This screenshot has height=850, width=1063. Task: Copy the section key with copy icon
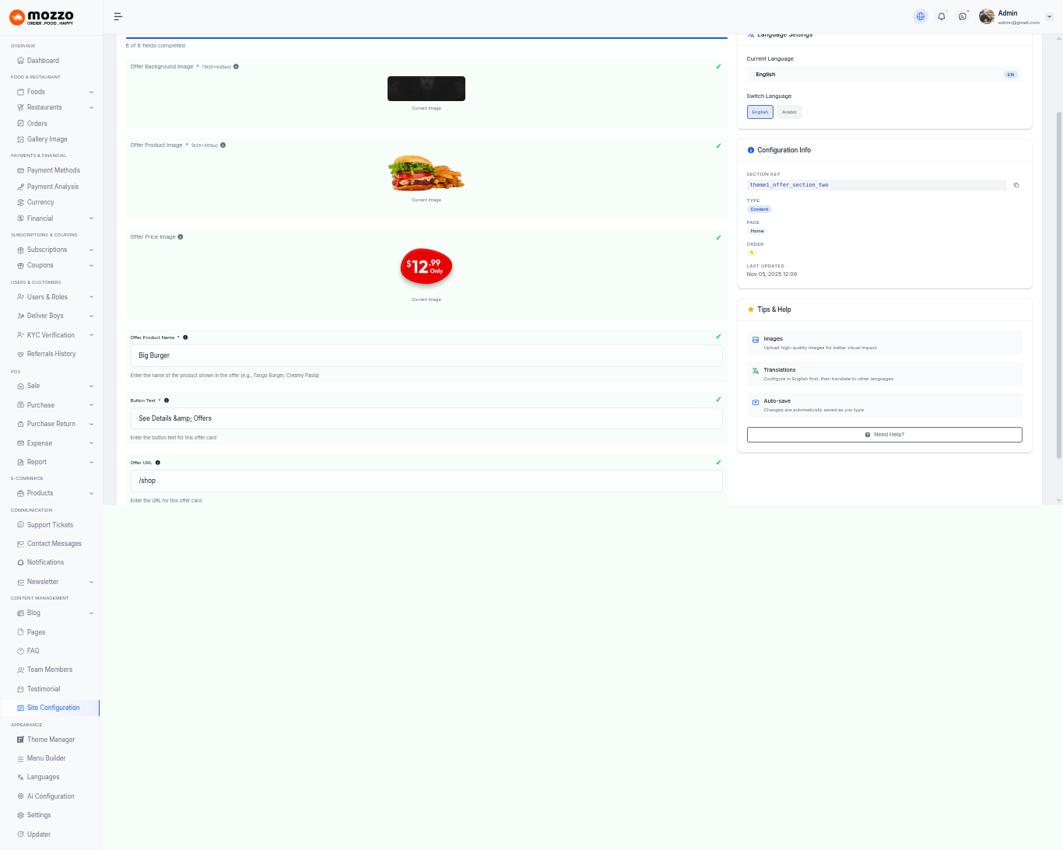tap(1016, 185)
